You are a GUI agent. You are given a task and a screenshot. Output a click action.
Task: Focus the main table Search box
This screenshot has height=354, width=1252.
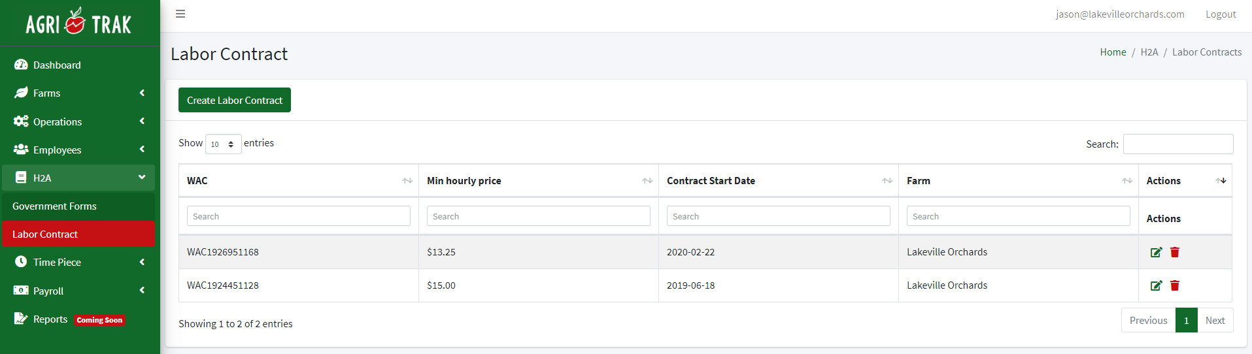click(x=1178, y=144)
